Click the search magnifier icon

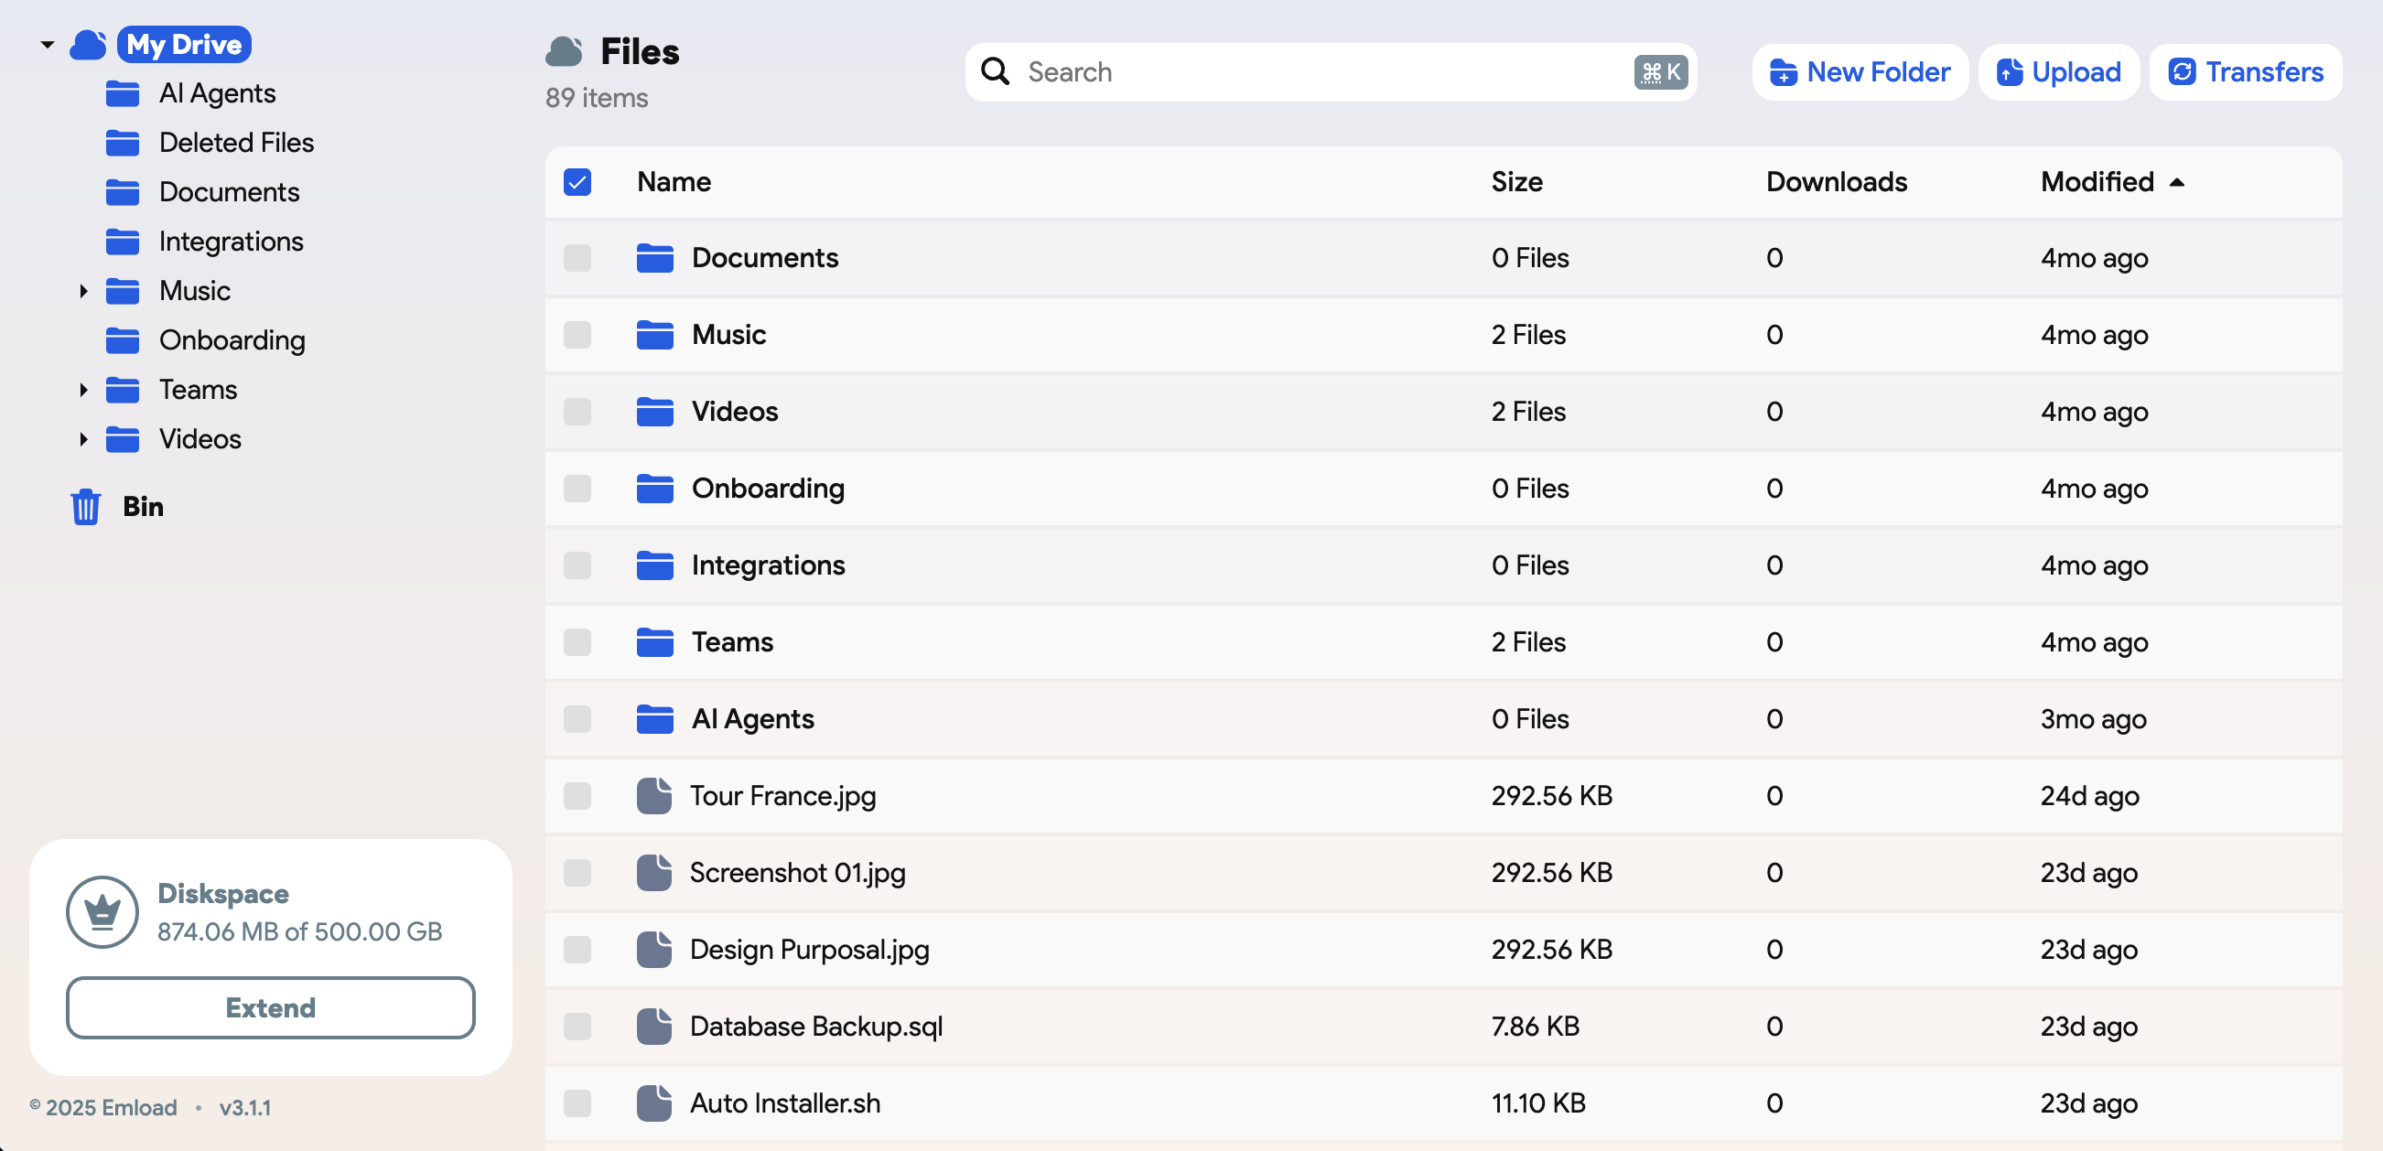(995, 71)
